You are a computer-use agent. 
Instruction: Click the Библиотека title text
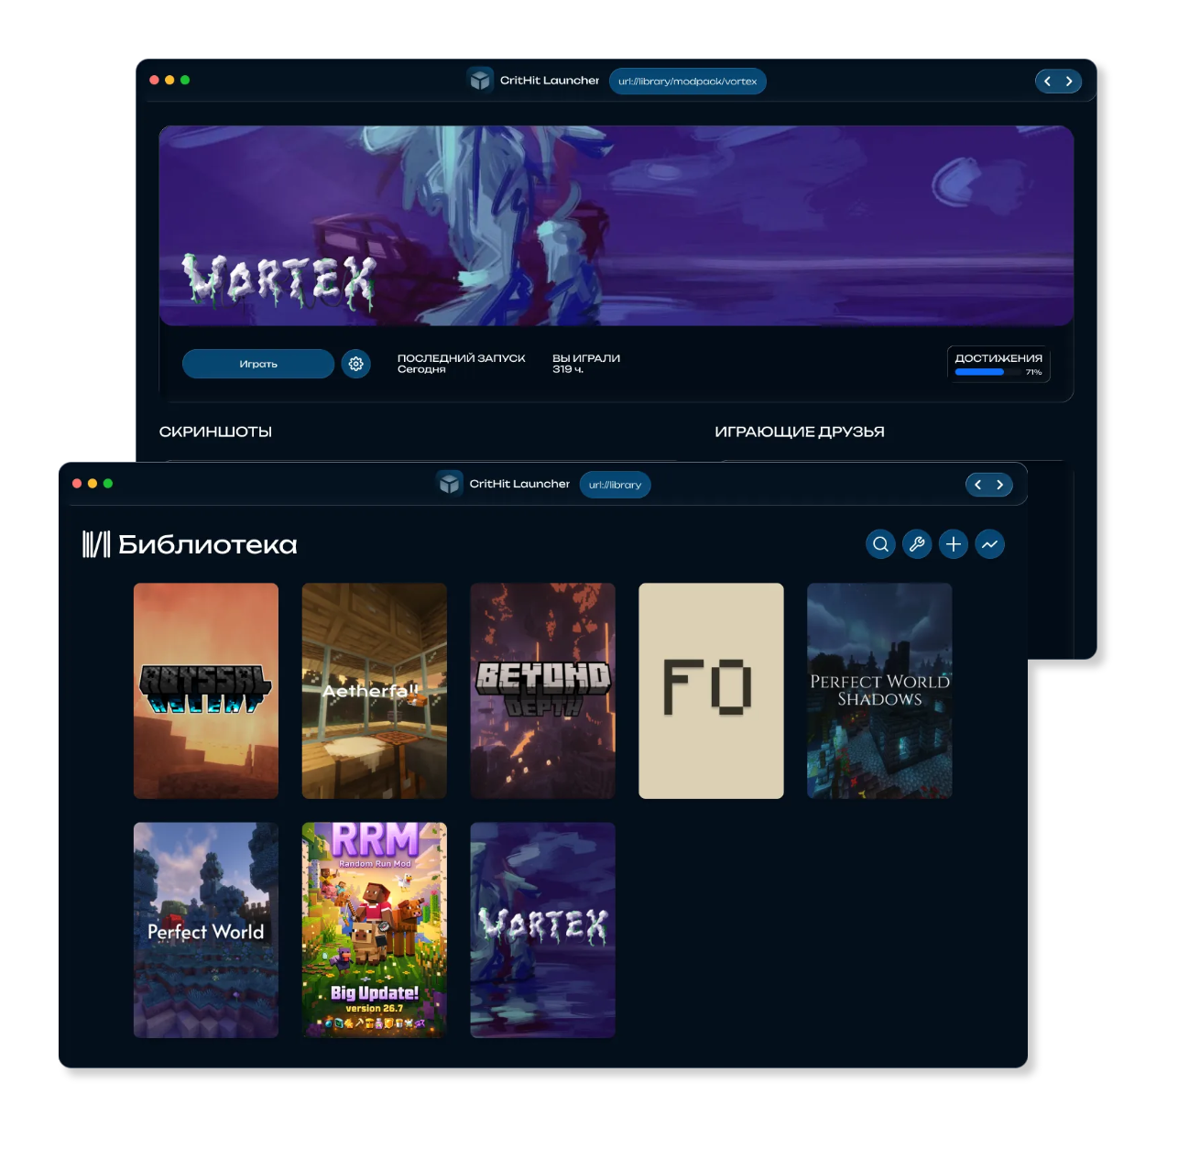tap(208, 544)
